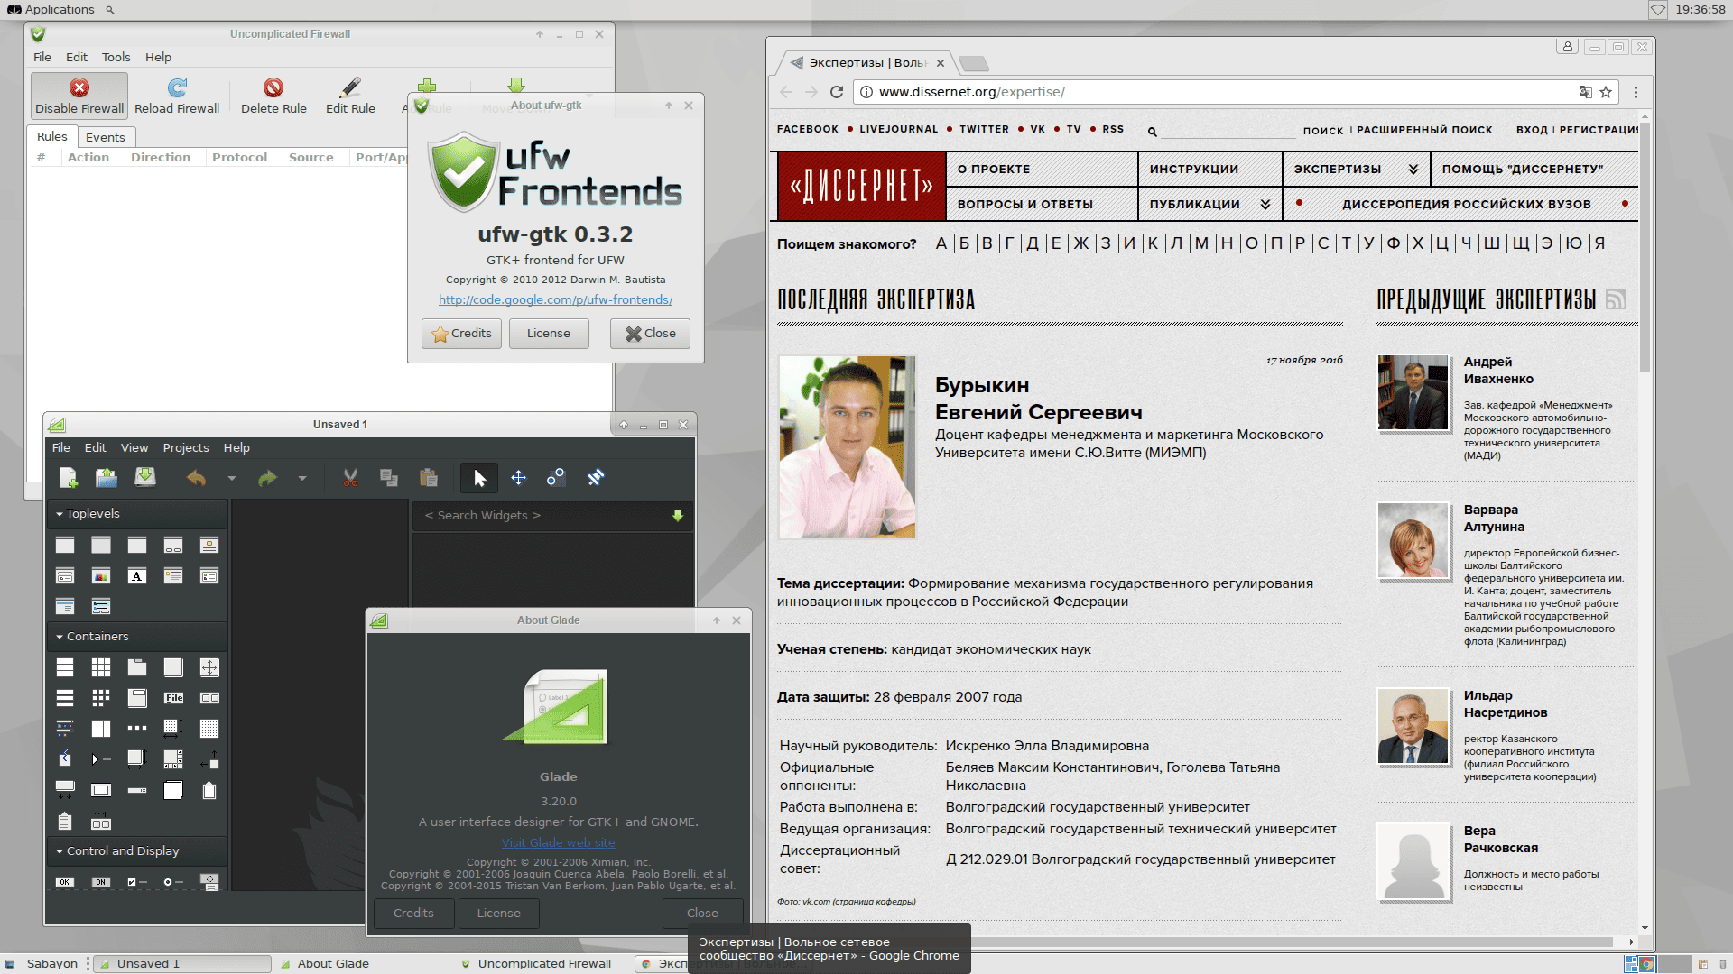Click green arrow beside Search Widgets
1733x974 pixels.
click(x=678, y=516)
